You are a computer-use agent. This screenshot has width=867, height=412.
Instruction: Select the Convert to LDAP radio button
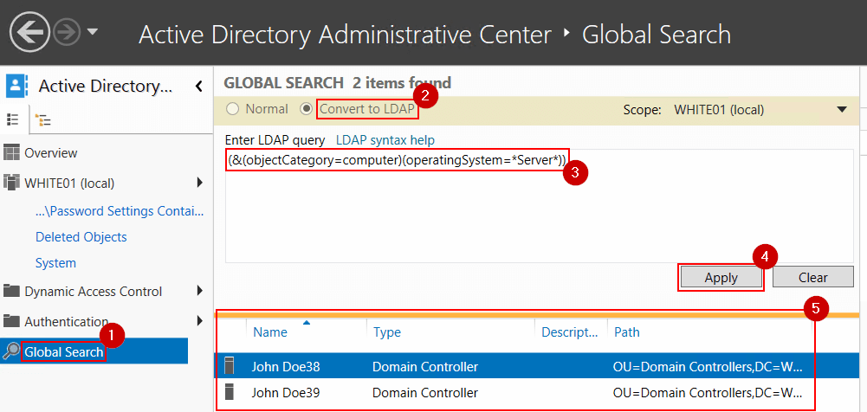point(306,109)
